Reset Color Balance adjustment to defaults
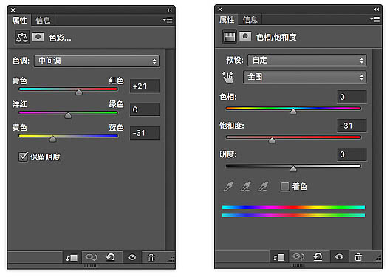Image resolution: width=390 pixels, height=277 pixels. (x=111, y=257)
